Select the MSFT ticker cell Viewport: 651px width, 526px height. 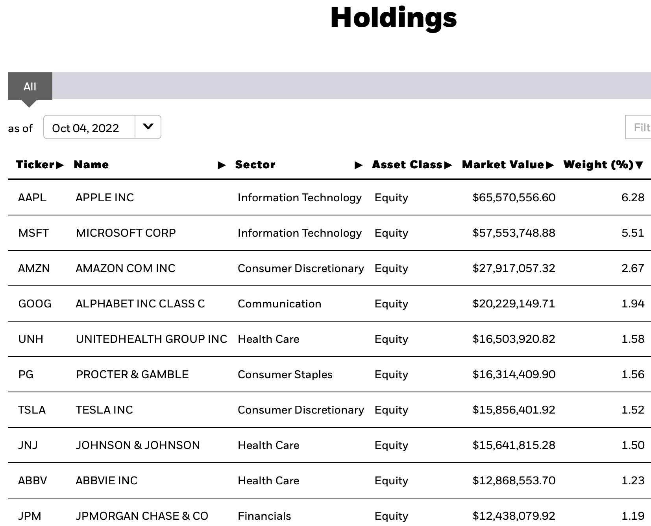click(x=33, y=233)
